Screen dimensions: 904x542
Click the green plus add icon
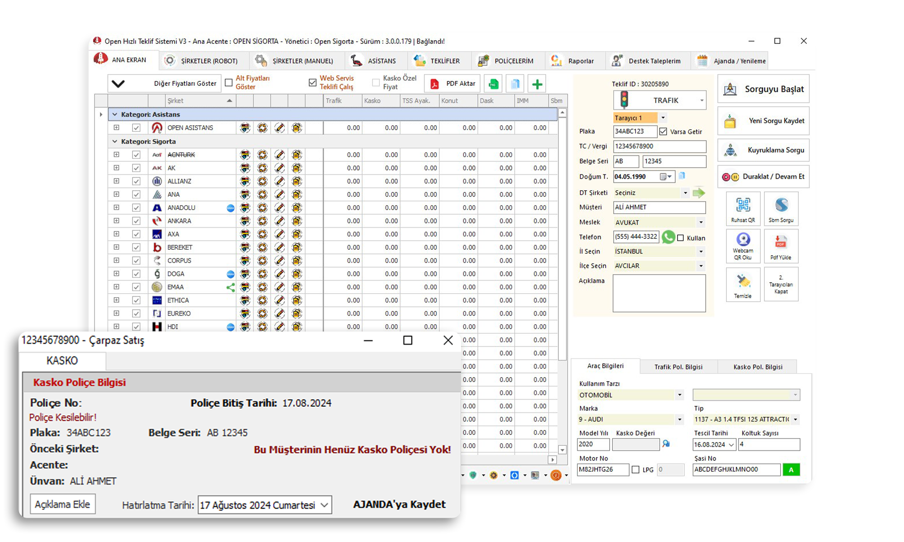(537, 84)
